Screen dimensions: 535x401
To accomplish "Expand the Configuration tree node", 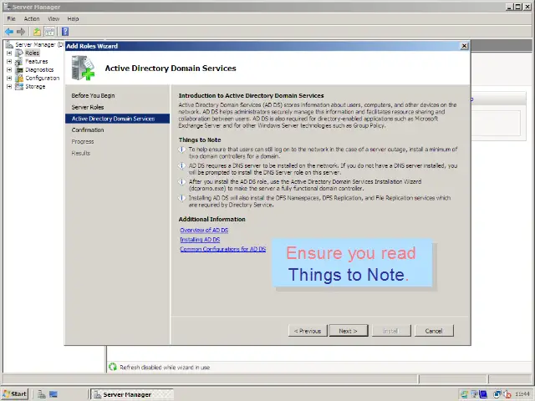I will point(9,78).
